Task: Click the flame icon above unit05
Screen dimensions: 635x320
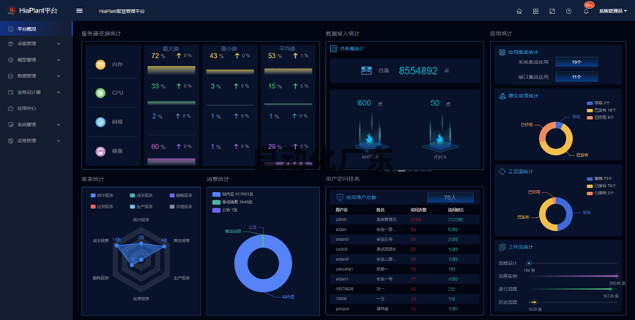Action: coord(369,139)
